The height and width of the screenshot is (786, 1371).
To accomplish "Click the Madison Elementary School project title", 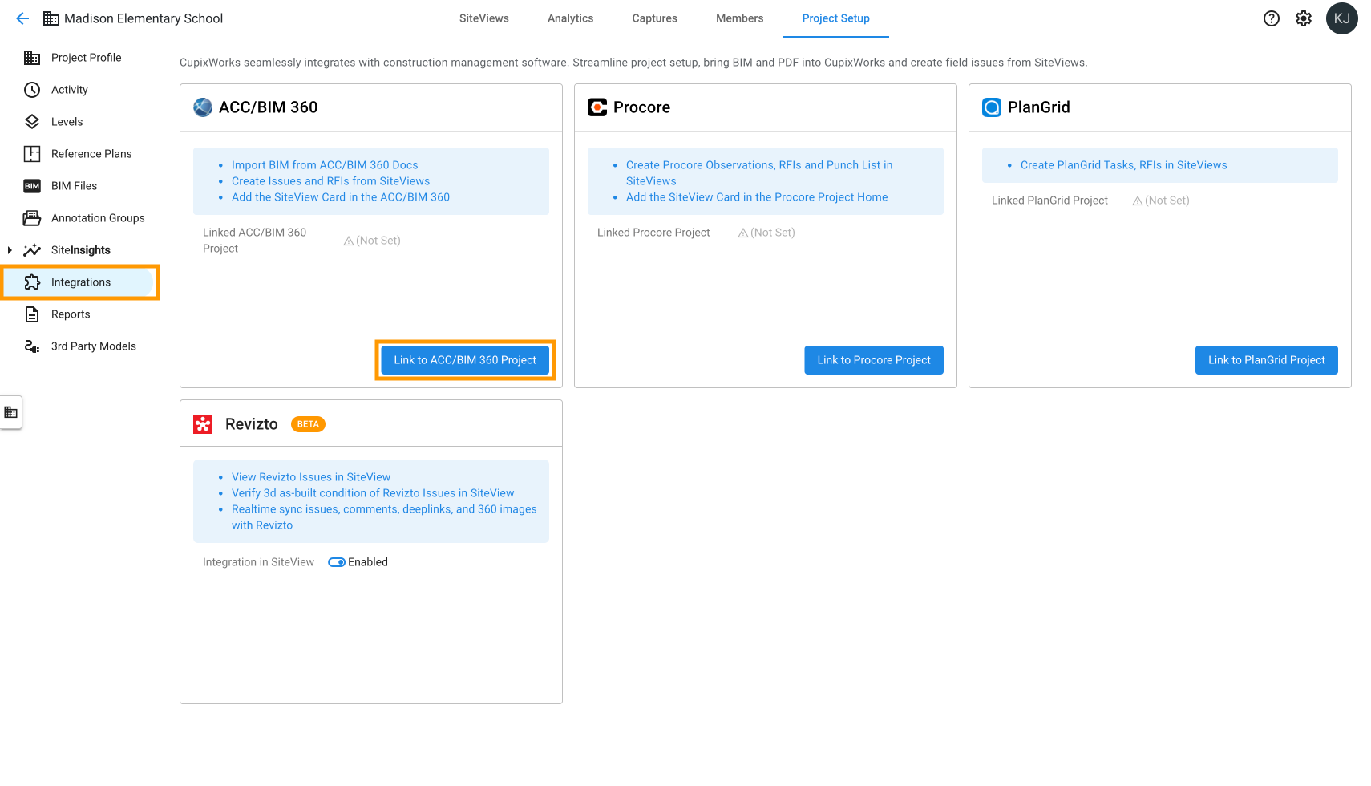I will tap(144, 18).
